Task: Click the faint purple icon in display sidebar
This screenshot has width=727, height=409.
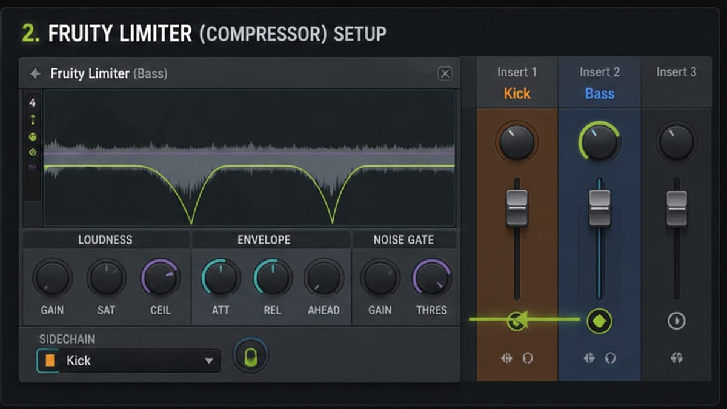Action: [x=33, y=167]
